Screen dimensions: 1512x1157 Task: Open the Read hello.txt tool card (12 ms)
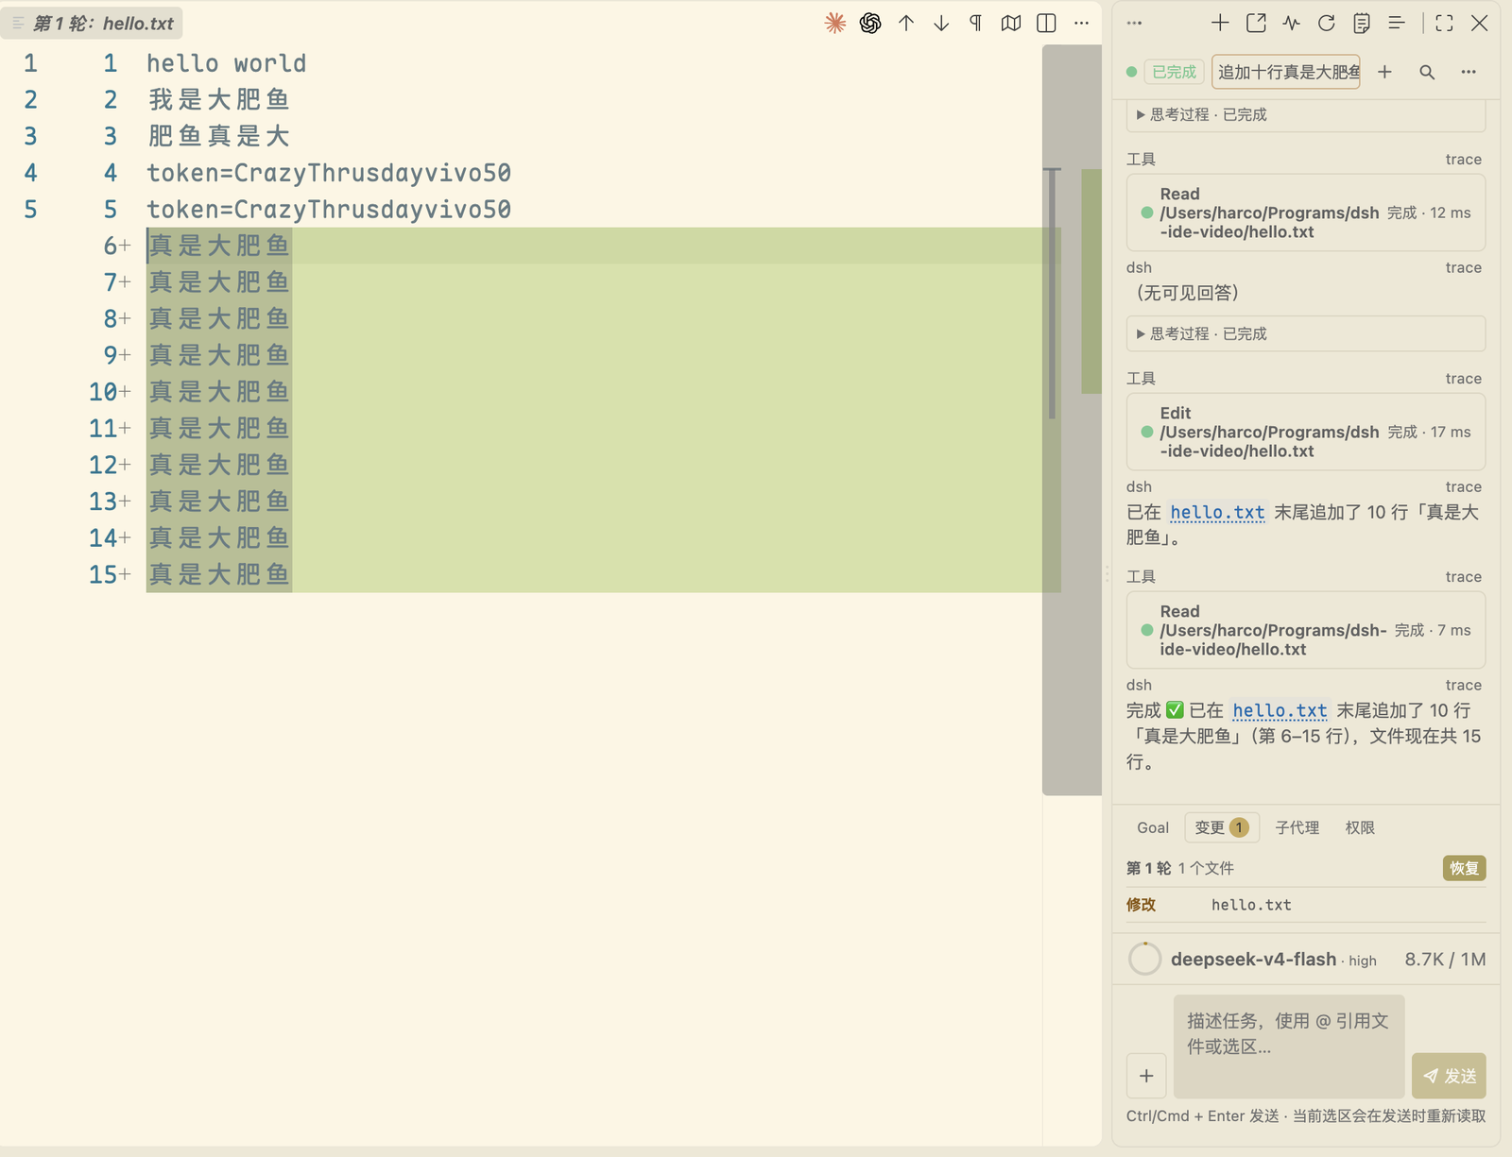pos(1306,213)
